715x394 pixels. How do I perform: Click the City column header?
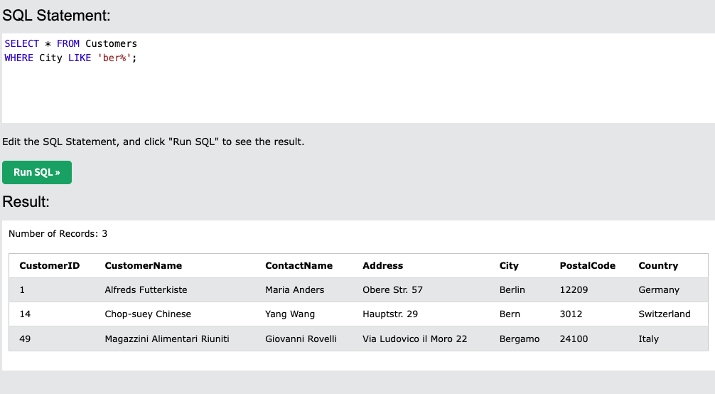click(509, 266)
